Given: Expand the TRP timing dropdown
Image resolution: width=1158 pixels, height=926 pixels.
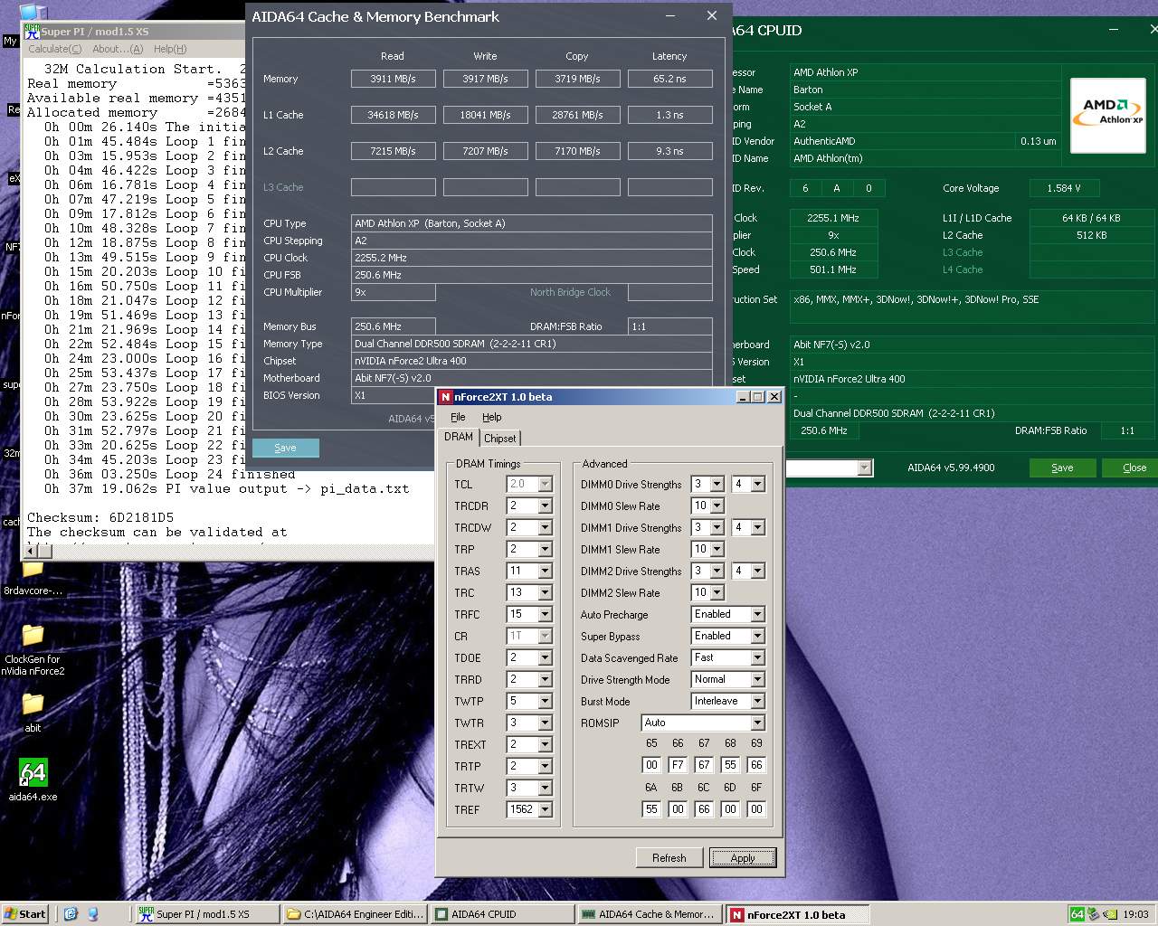Looking at the screenshot, I should coord(545,550).
